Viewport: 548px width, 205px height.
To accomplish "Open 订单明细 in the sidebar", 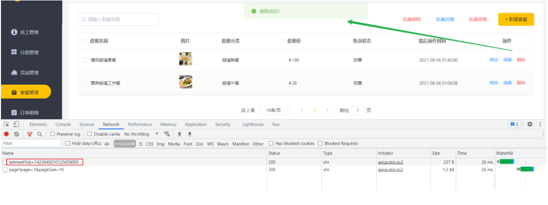I will (25, 113).
